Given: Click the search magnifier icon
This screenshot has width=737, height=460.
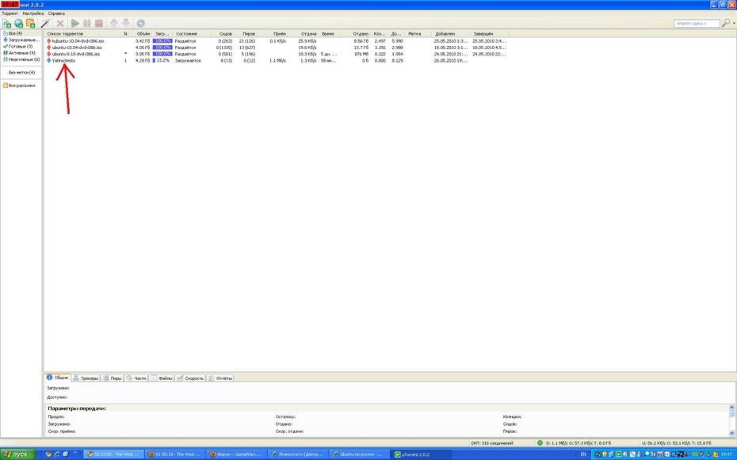Looking at the screenshot, I should tap(726, 22).
